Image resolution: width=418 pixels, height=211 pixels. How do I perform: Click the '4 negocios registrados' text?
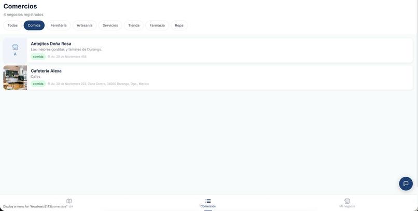[x=23, y=15]
